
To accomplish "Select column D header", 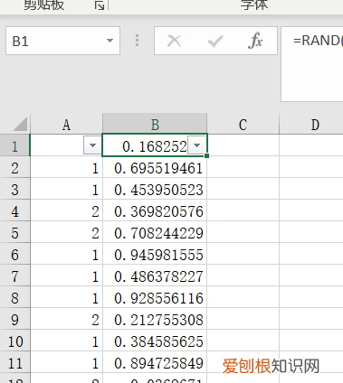I will [311, 124].
